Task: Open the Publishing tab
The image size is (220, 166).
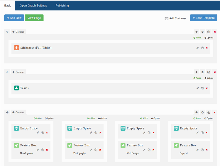Action: point(62,6)
